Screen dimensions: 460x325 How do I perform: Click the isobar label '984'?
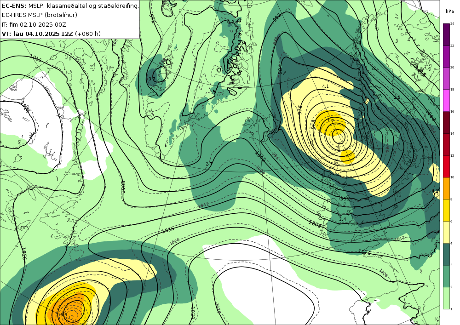tap(280, 69)
